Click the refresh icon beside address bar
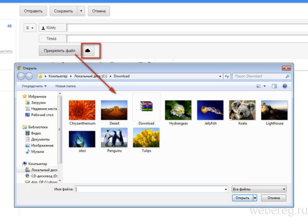Image resolution: width=308 pixels, height=217 pixels. [227, 76]
